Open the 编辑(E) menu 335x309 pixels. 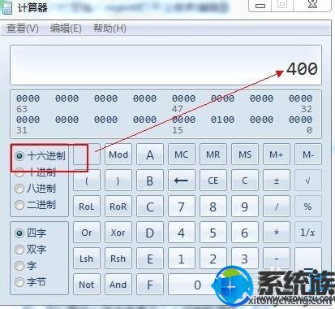pos(66,28)
